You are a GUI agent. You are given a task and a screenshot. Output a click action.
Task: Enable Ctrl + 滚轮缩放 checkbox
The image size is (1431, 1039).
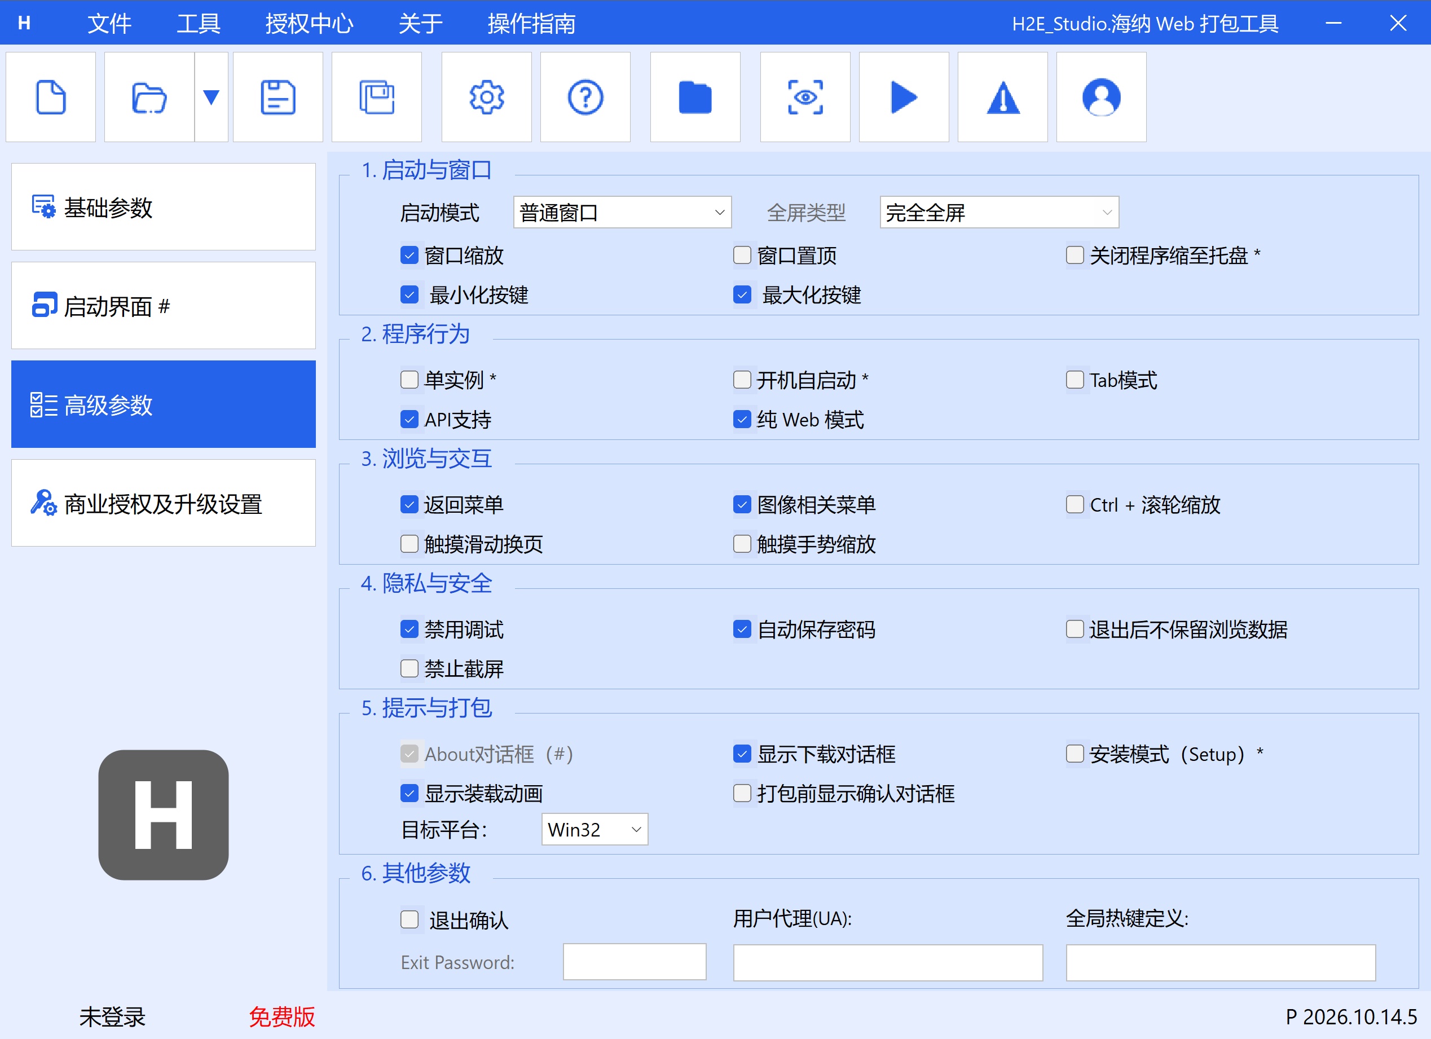coord(1075,504)
